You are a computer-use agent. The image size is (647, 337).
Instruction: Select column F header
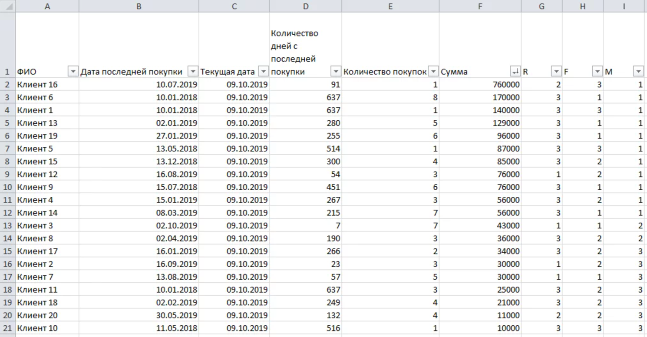[x=480, y=6]
